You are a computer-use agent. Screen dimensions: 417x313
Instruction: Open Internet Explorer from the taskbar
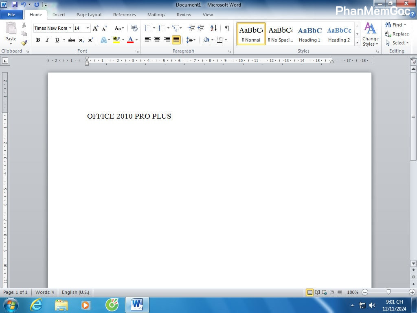36,305
